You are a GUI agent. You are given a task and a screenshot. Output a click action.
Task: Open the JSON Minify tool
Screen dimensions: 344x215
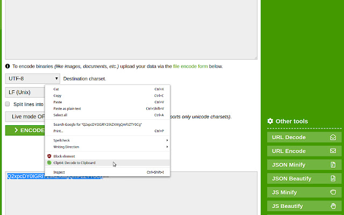304,165
